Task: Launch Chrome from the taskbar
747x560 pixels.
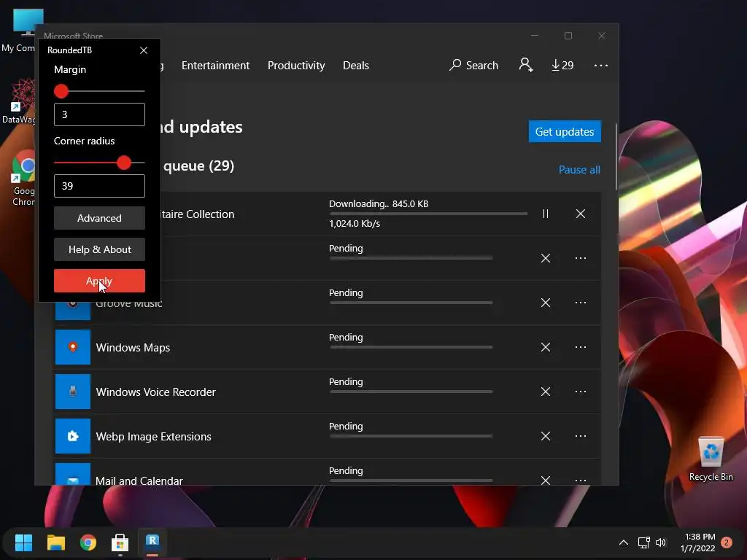Action: pyautogui.click(x=88, y=542)
